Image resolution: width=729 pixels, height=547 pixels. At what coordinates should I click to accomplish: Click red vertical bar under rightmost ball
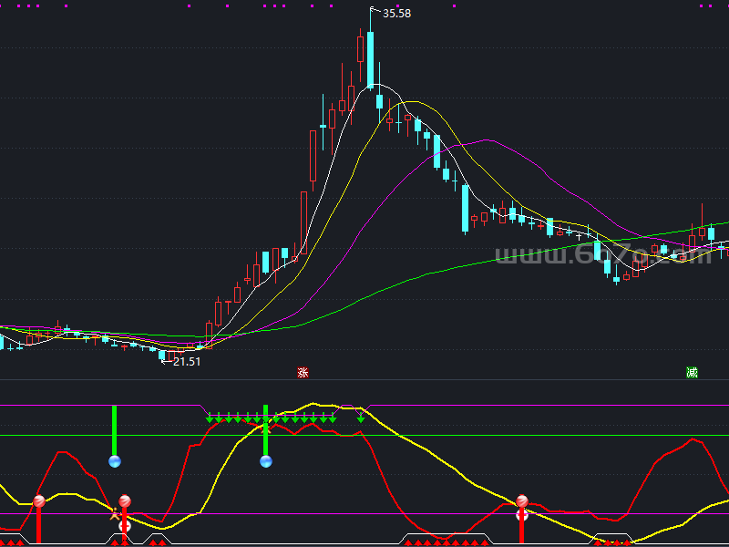pyautogui.click(x=522, y=529)
